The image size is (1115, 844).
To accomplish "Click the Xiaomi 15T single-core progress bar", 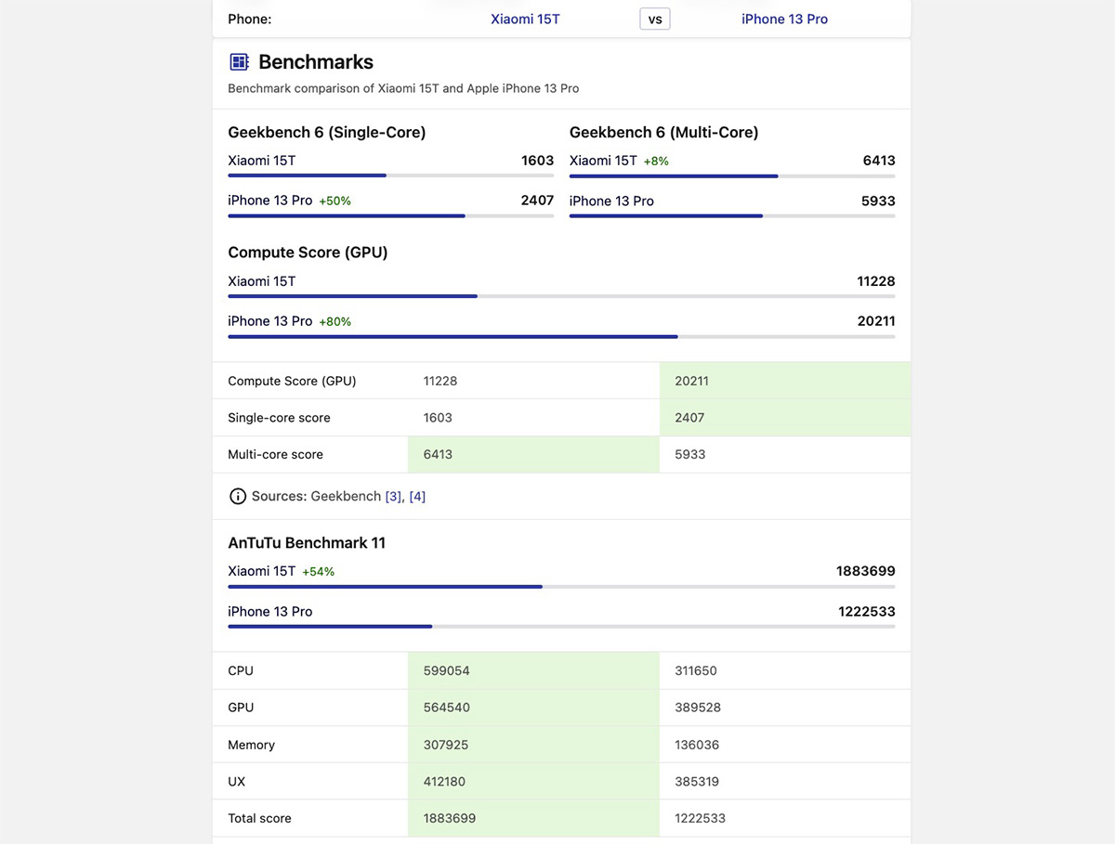I will pos(390,175).
